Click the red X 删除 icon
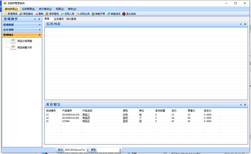The image size is (251, 154). pyautogui.click(x=37, y=14)
